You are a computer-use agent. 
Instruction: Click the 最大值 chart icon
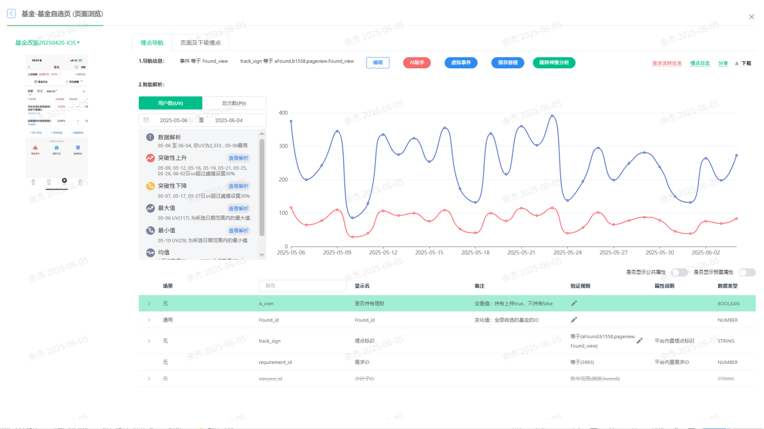click(x=150, y=208)
